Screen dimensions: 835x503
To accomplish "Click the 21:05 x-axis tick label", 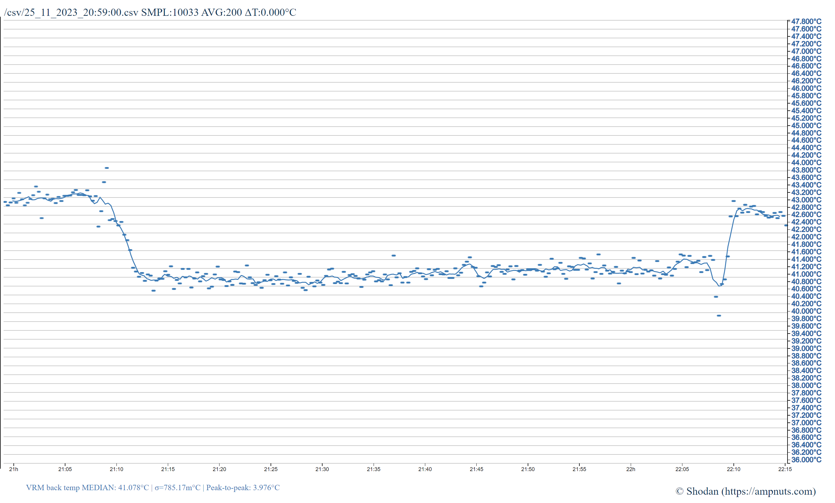I will coord(65,469).
